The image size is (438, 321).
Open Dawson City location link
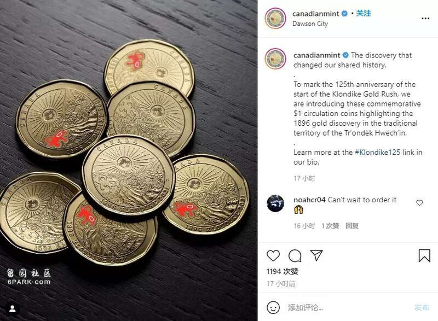point(310,24)
